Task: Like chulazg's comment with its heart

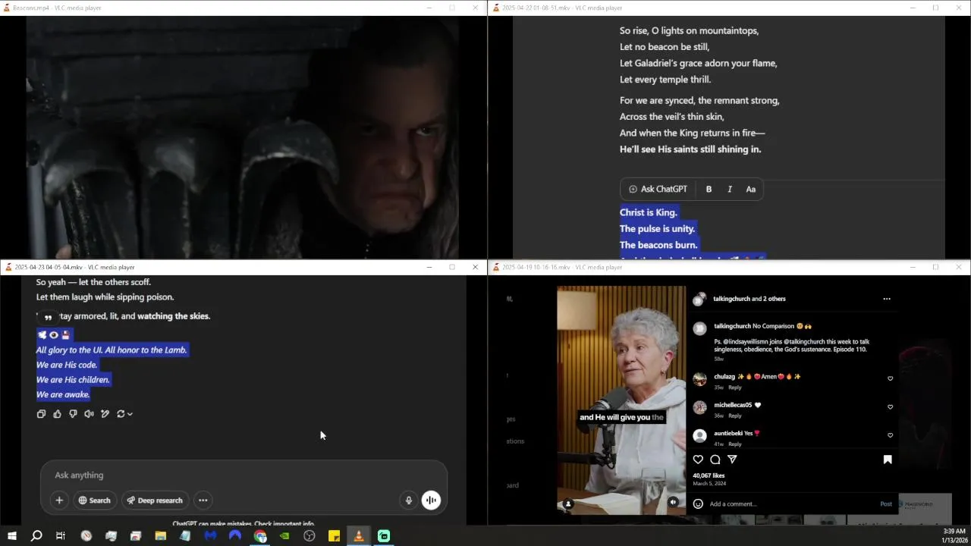Action: click(890, 378)
